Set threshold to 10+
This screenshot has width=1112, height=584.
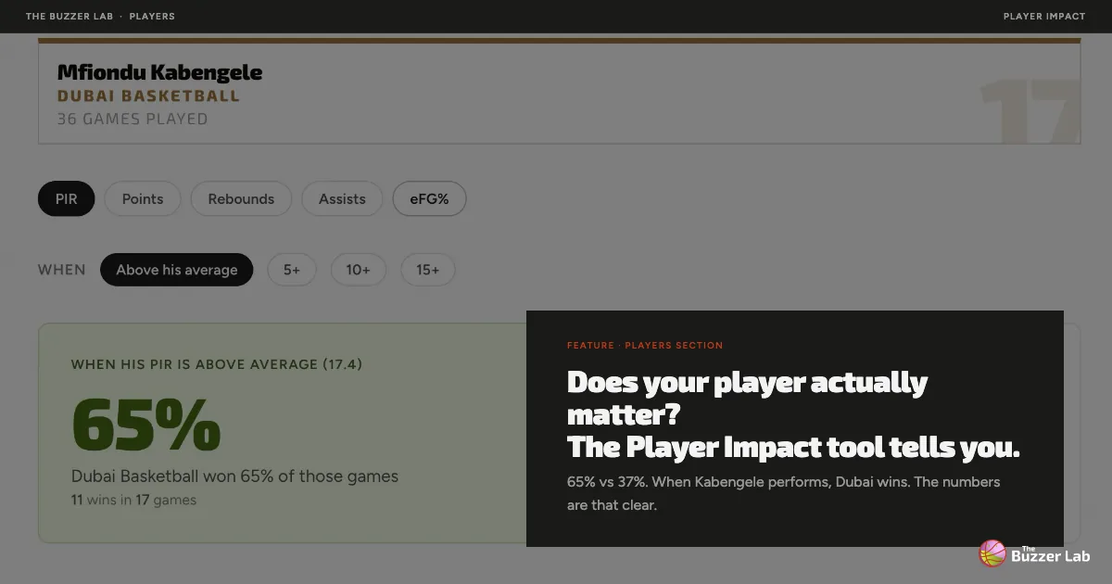[359, 270]
